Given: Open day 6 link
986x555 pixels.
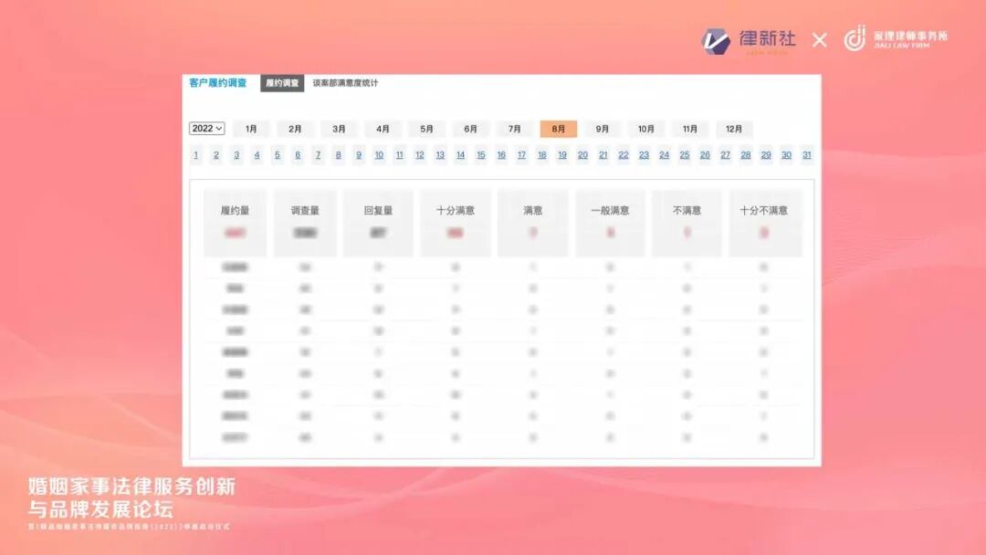Looking at the screenshot, I should pos(298,154).
